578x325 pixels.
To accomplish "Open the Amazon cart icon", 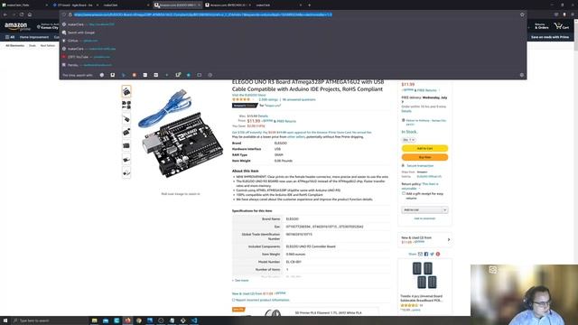I will click(562, 26).
